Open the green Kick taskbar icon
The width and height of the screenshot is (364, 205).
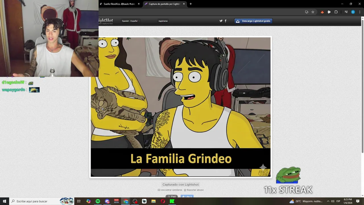172,201
